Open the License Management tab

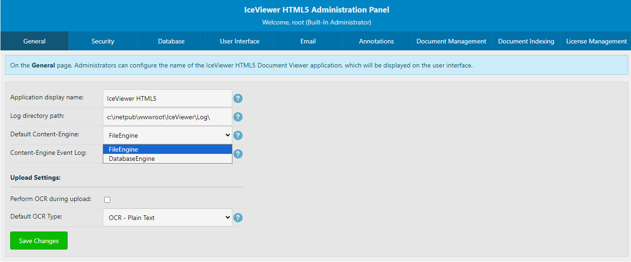tap(596, 41)
